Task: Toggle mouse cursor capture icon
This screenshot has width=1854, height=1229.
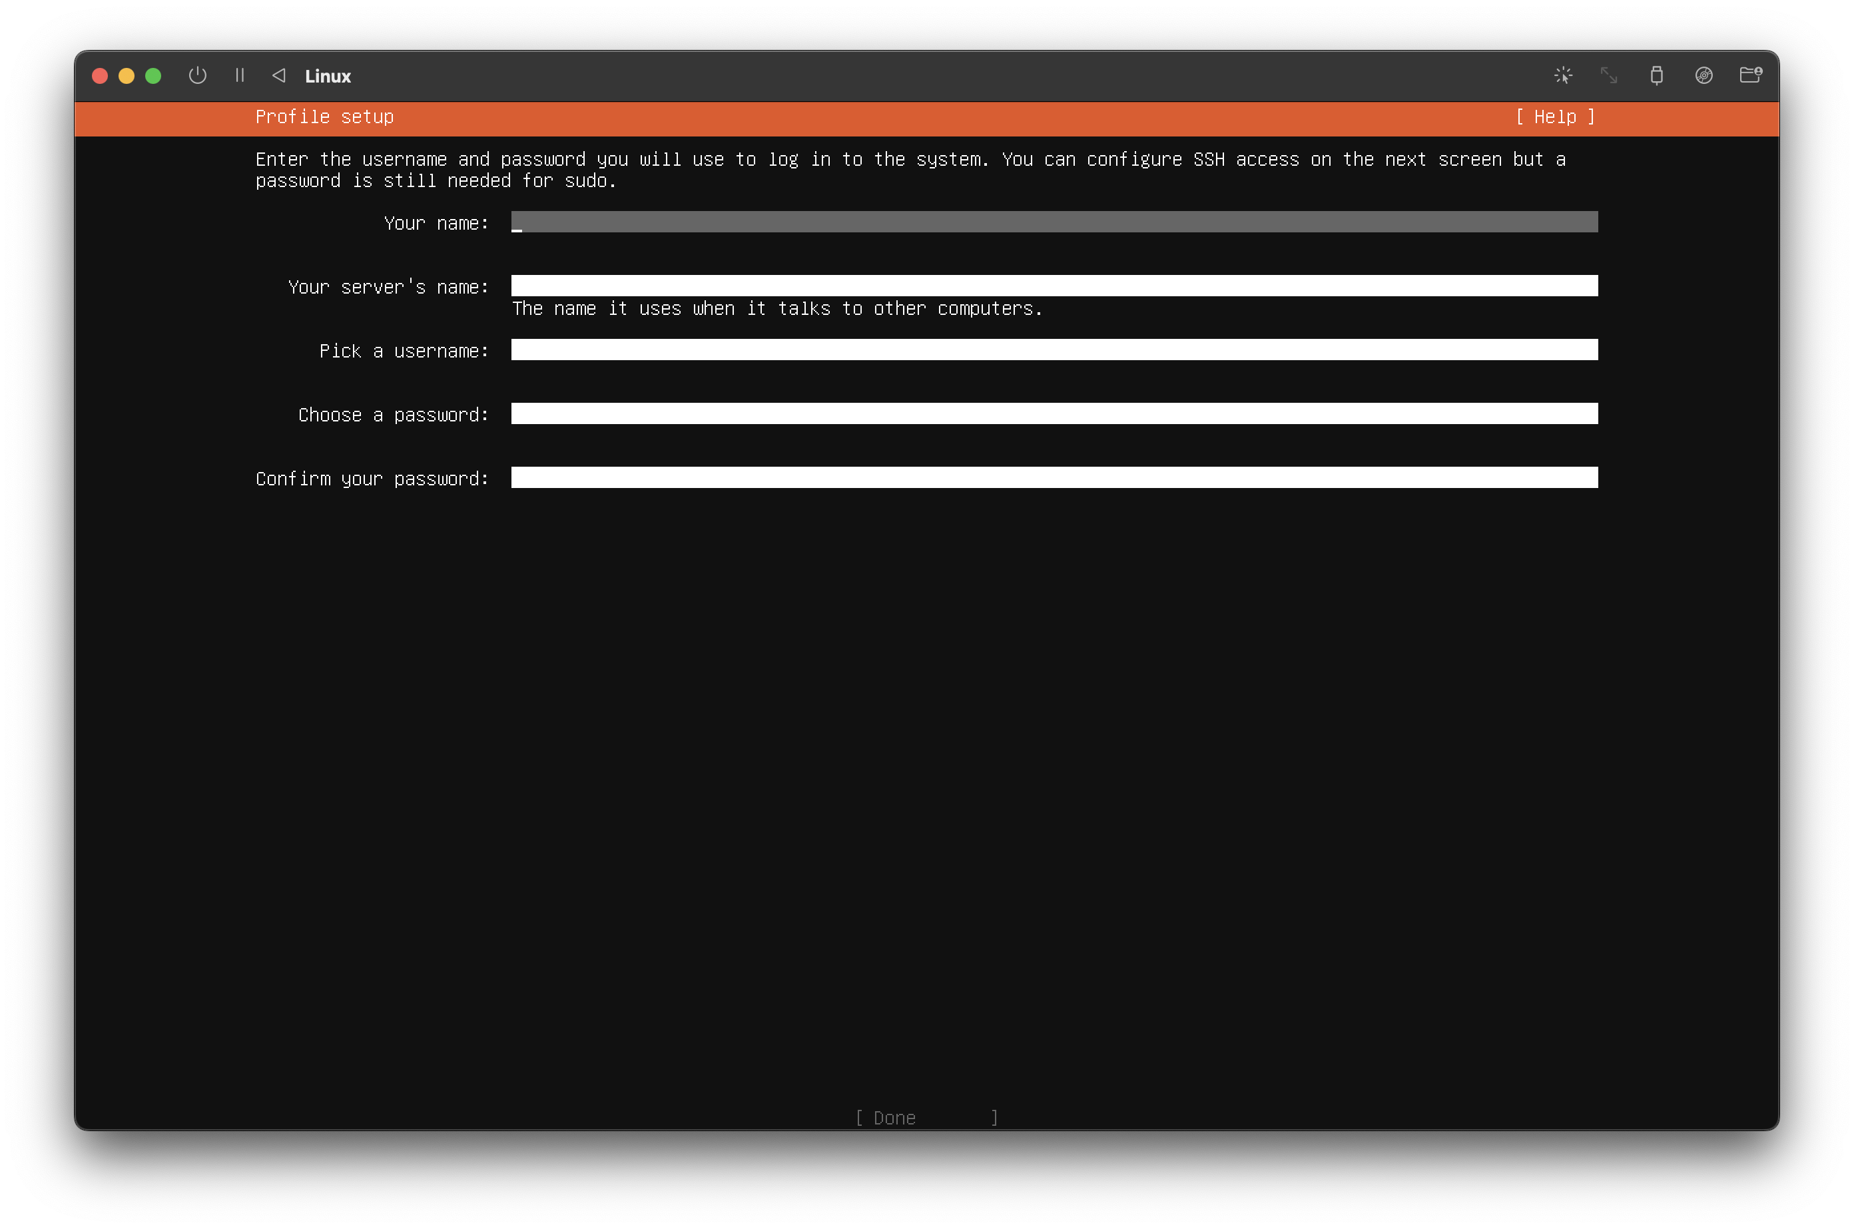Action: point(1562,75)
